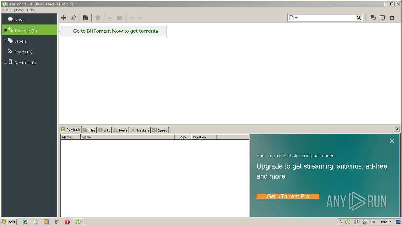
Task: Click Get µTorrent Pro button
Action: pos(288,196)
